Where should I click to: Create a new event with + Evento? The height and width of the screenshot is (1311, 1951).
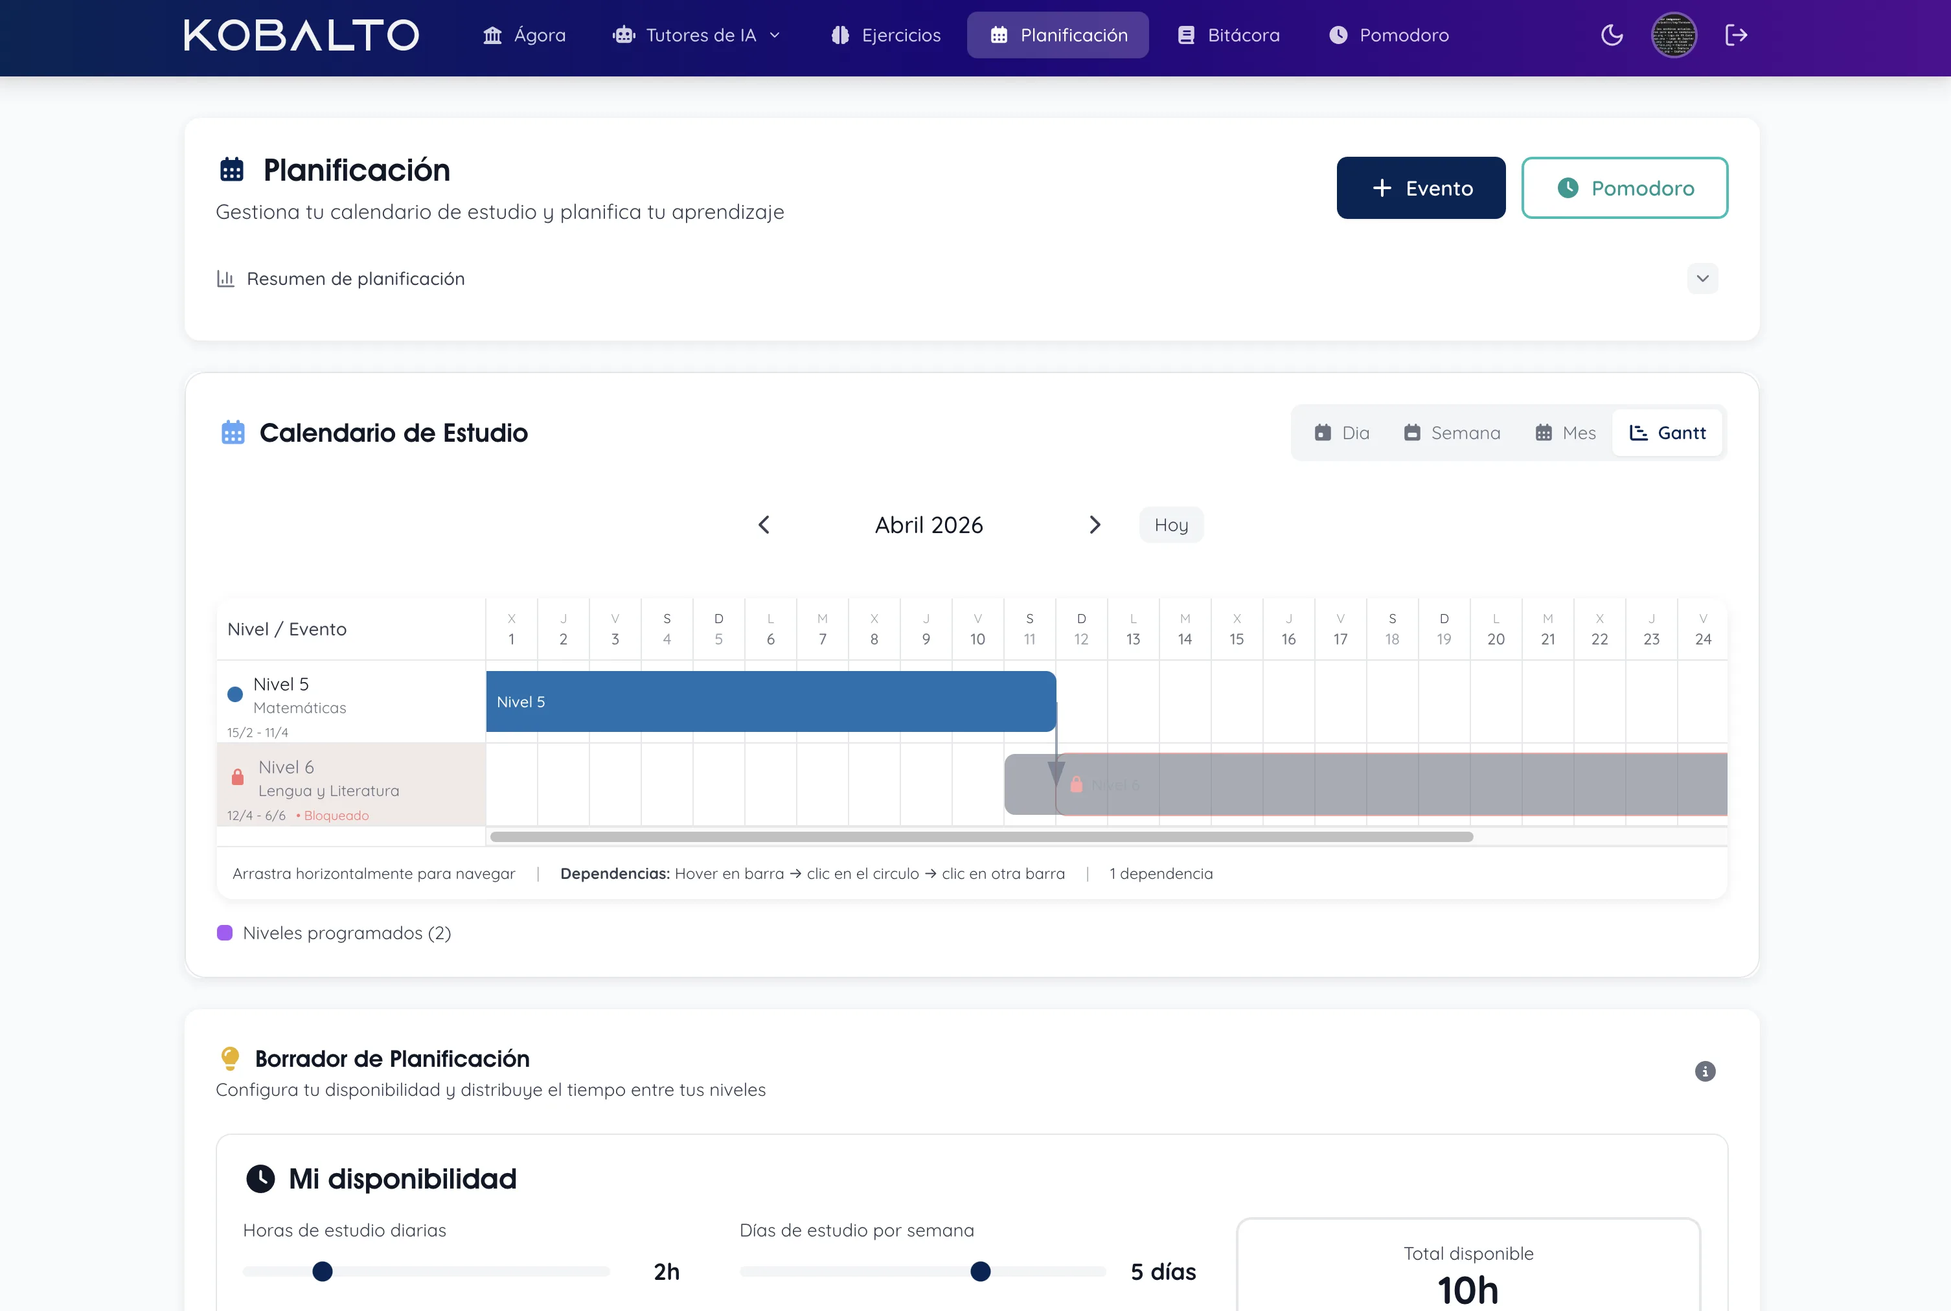tap(1420, 187)
